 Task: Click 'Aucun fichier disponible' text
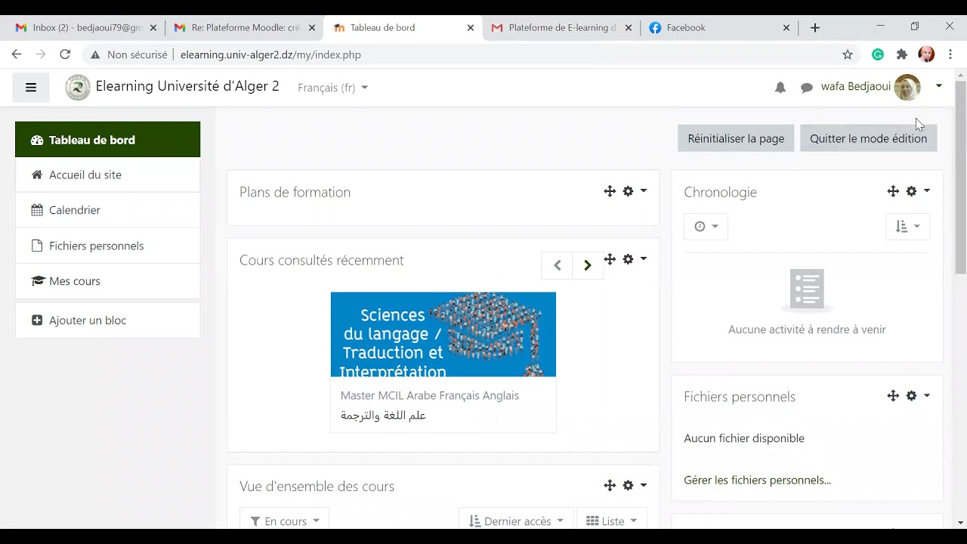(744, 438)
